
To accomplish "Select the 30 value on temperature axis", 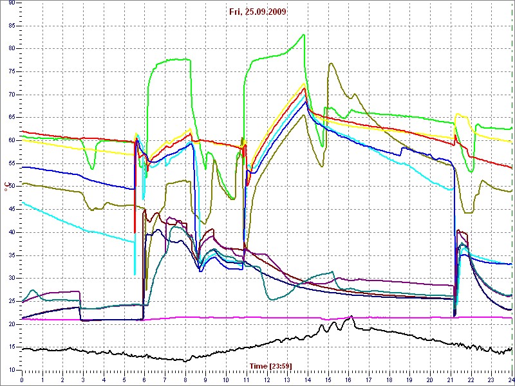I will (x=11, y=279).
